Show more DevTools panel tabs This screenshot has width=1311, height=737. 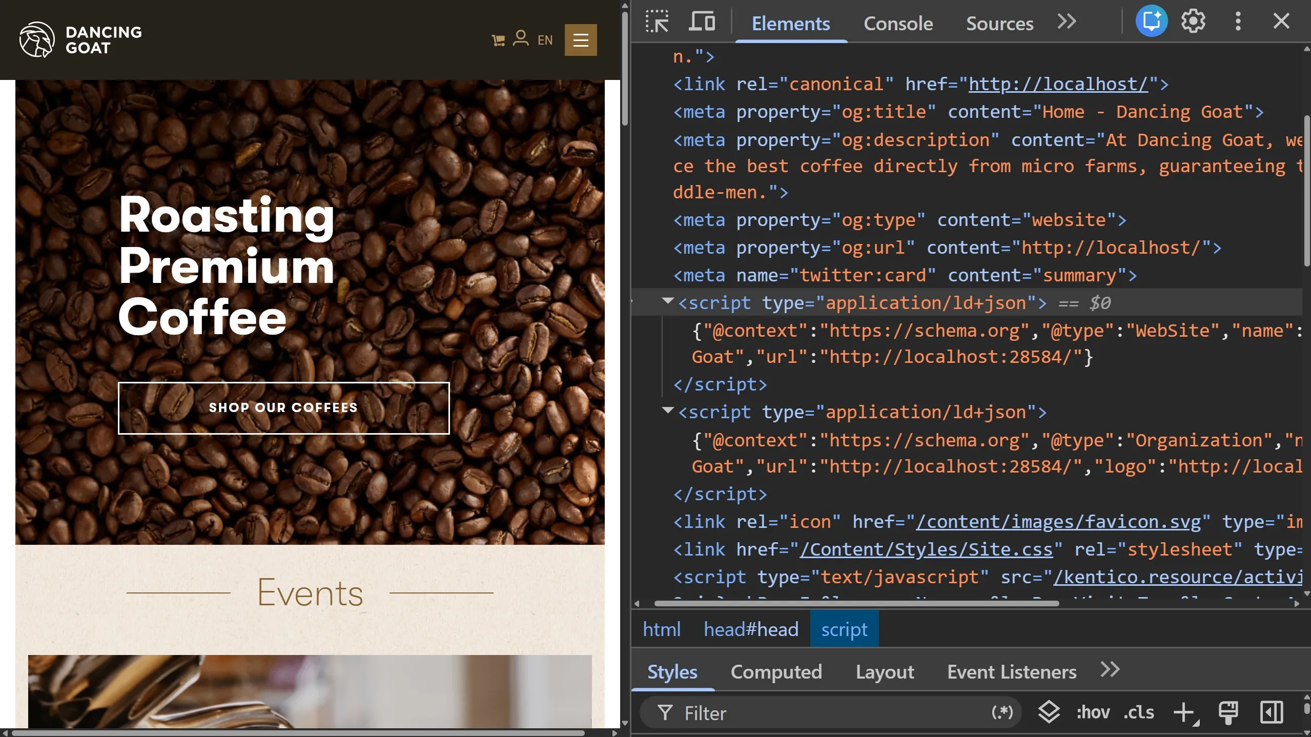coord(1067,22)
